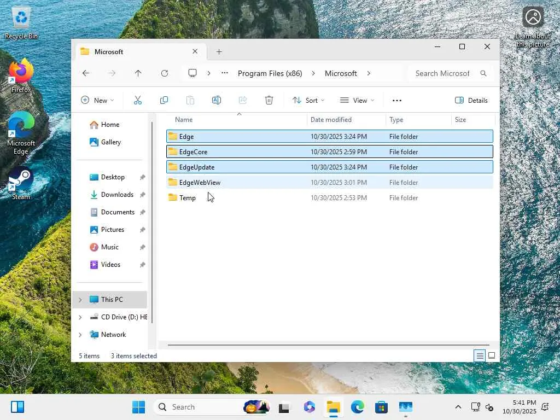Click Program Files (x86) breadcrumb
The width and height of the screenshot is (560, 420).
coord(270,73)
